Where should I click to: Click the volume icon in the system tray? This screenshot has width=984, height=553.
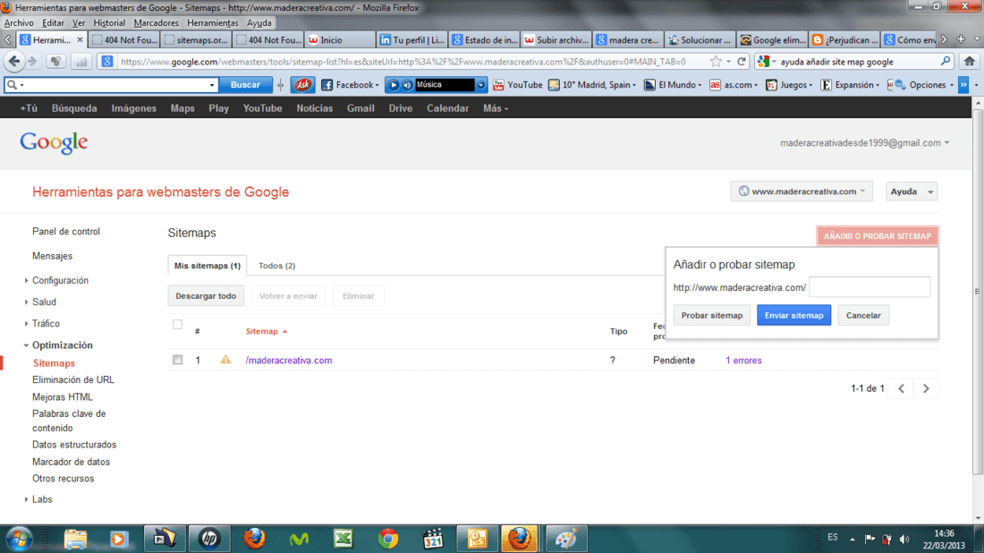904,539
